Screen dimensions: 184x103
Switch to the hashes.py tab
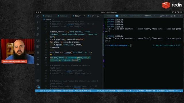click(63, 16)
